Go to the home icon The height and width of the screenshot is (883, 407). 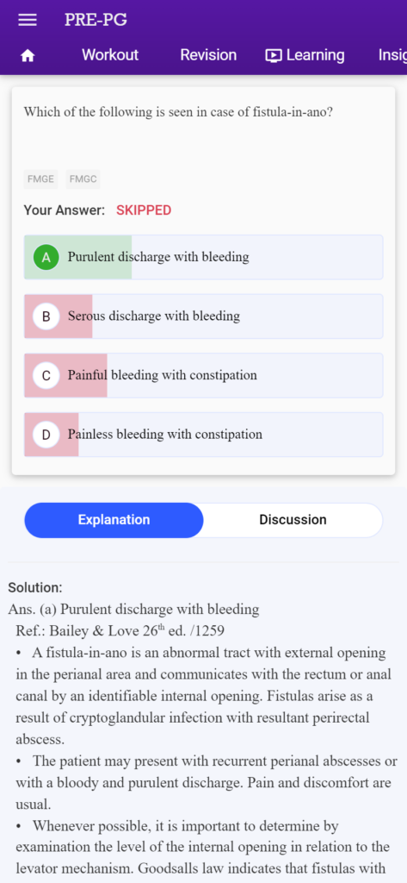click(28, 56)
